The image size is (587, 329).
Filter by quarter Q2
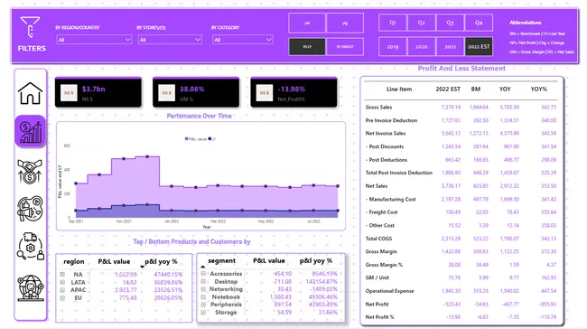(x=421, y=23)
